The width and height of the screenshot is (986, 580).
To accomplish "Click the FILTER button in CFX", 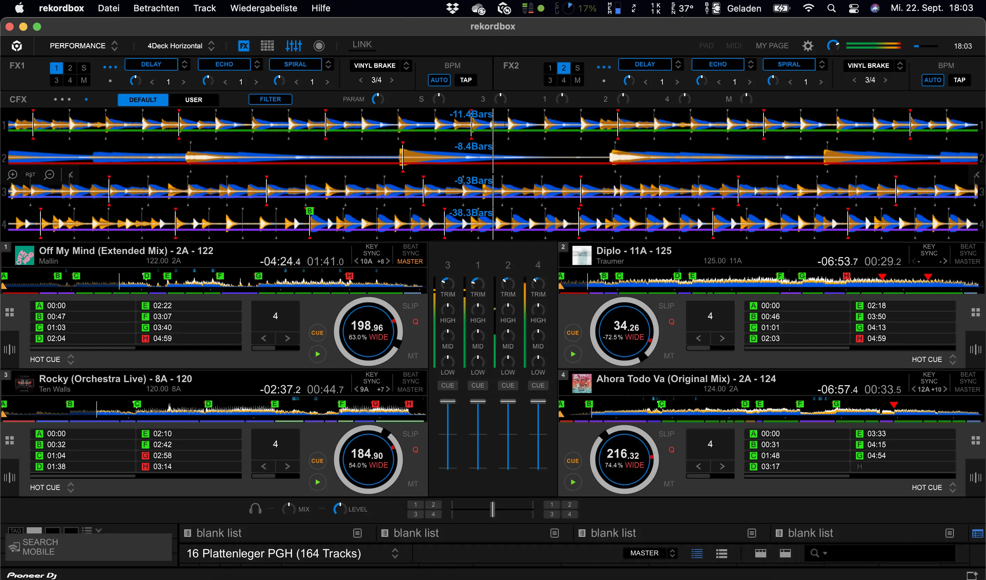I will 270,99.
